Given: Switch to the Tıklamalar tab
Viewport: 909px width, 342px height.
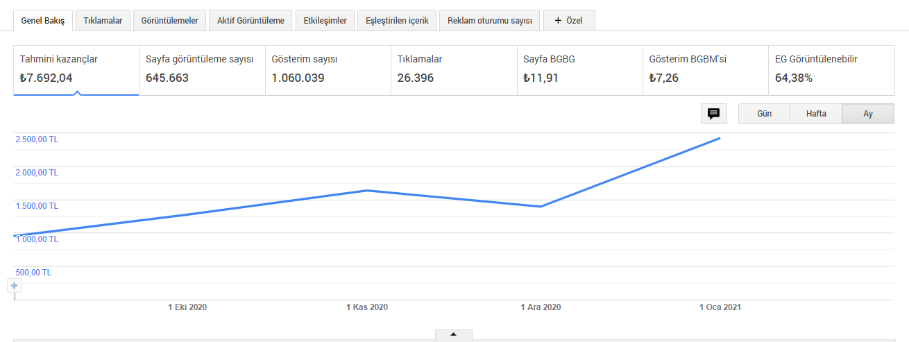Looking at the screenshot, I should [103, 21].
